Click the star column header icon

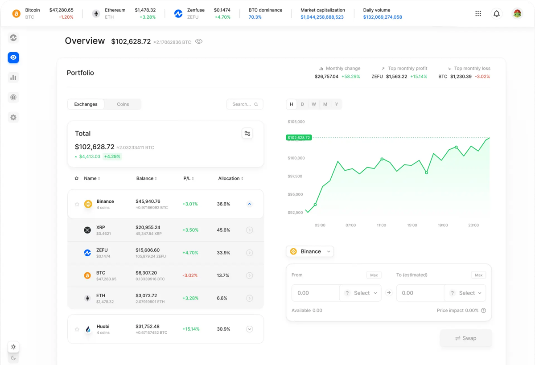coord(77,178)
